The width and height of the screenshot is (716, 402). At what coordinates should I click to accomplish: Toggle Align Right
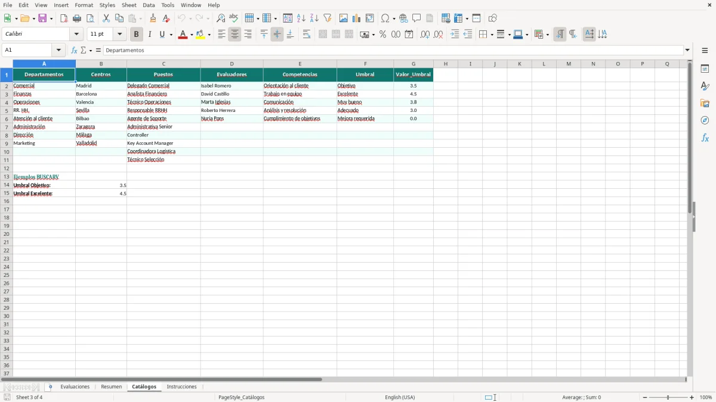[248, 35]
